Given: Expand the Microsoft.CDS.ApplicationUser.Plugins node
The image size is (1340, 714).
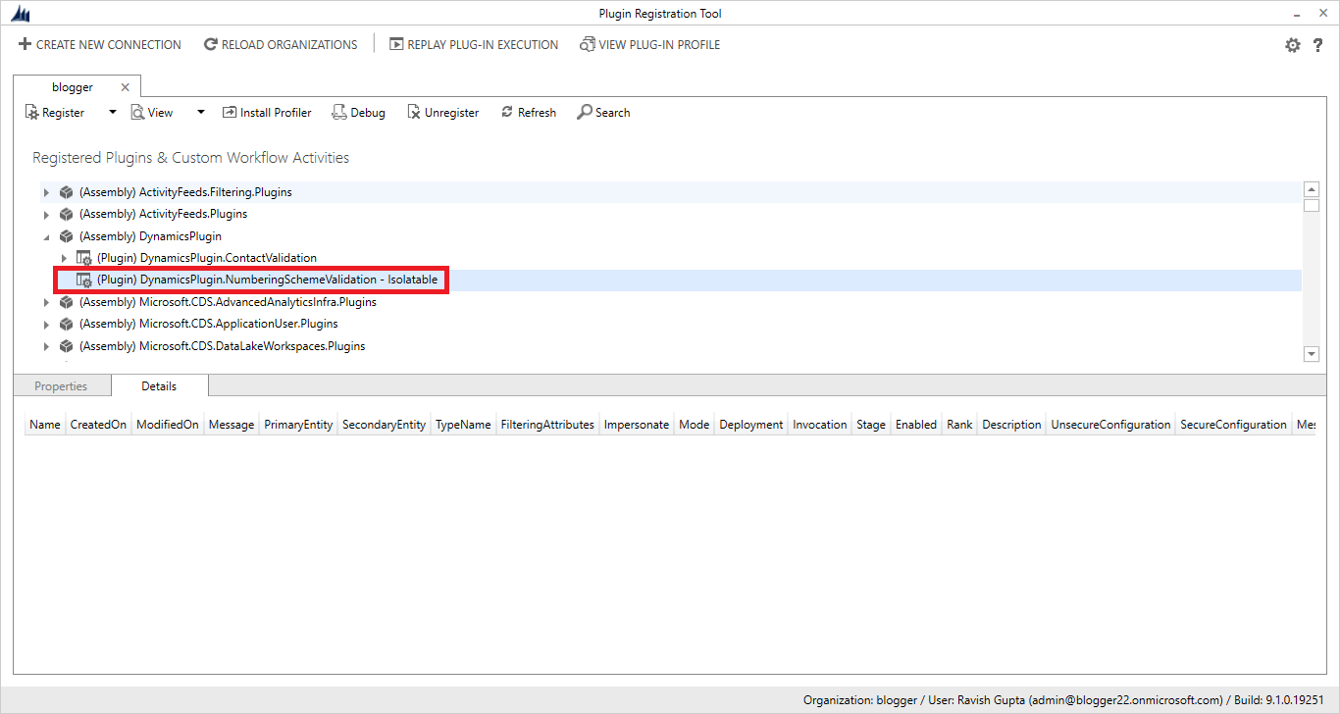Looking at the screenshot, I should click(x=46, y=324).
